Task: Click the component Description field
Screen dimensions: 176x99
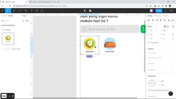Action: point(161,53)
